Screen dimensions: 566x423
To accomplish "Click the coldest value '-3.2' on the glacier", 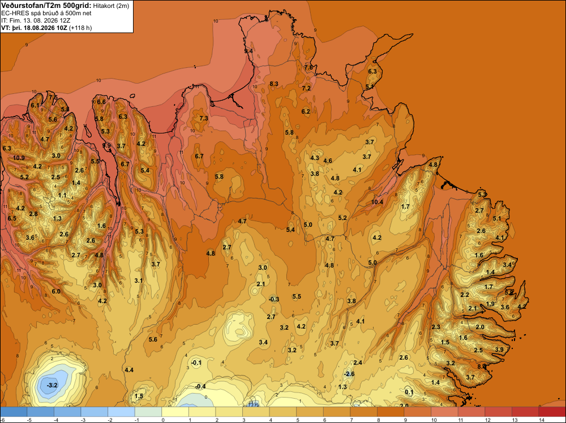I will 52,385.
